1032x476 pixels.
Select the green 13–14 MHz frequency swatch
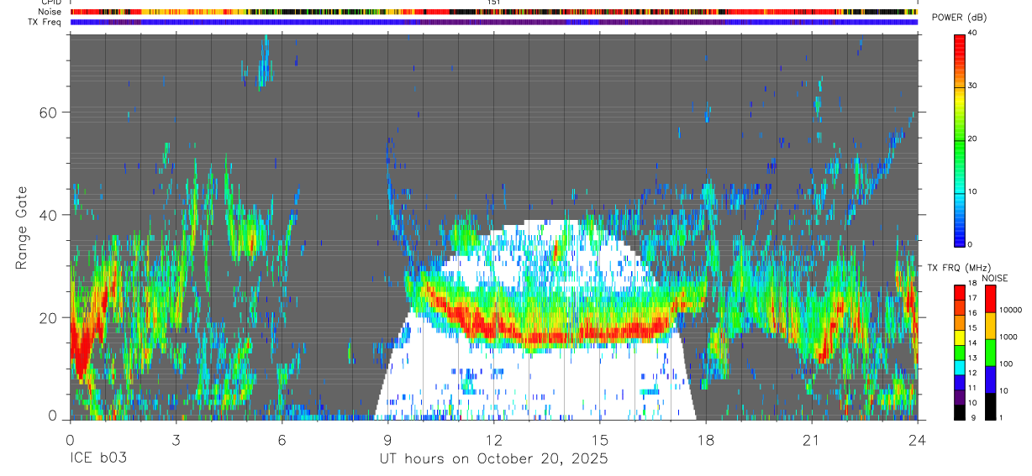pyautogui.click(x=959, y=353)
